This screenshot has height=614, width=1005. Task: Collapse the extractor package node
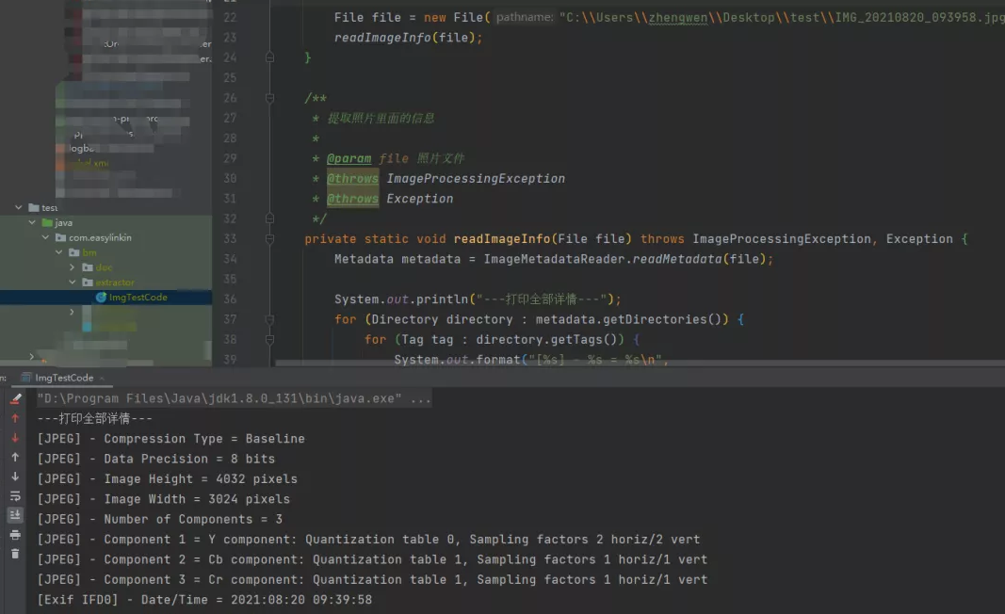pos(73,283)
